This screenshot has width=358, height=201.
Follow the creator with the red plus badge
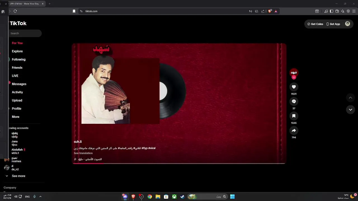tap(294, 77)
